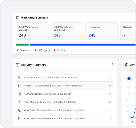Click the Work Order Summary clipboard icon
The width and height of the screenshot is (136, 128).
tap(18, 18)
